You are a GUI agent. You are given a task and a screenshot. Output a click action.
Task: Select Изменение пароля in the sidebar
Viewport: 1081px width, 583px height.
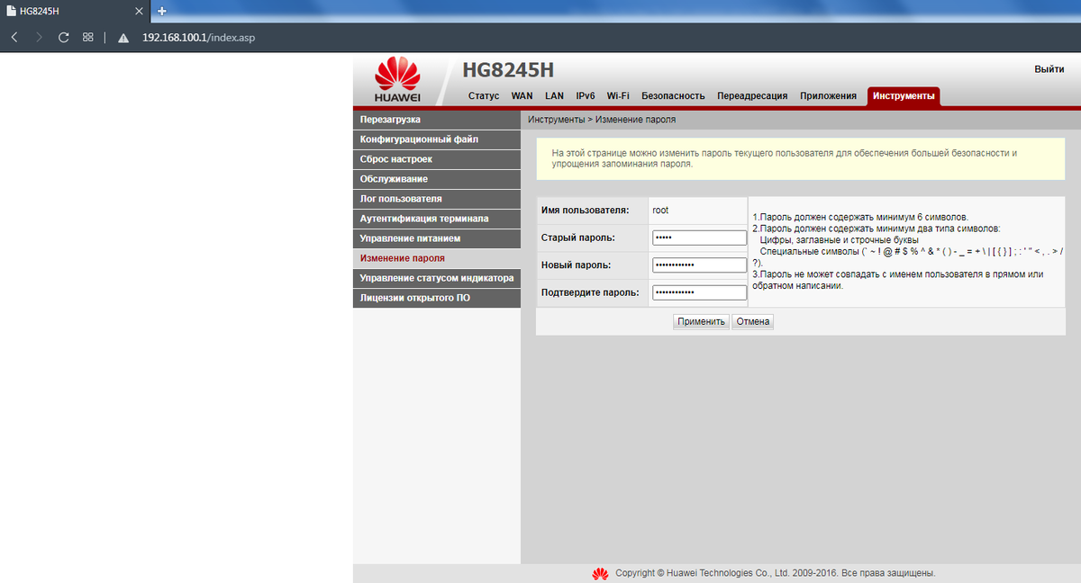tap(437, 258)
